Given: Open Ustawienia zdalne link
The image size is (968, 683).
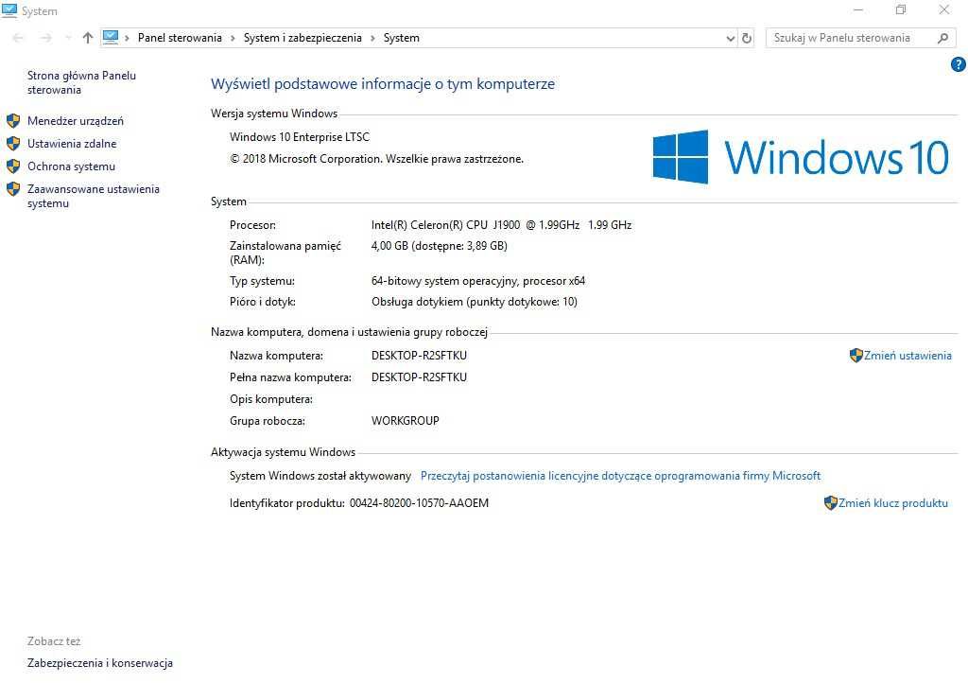Looking at the screenshot, I should (x=72, y=144).
